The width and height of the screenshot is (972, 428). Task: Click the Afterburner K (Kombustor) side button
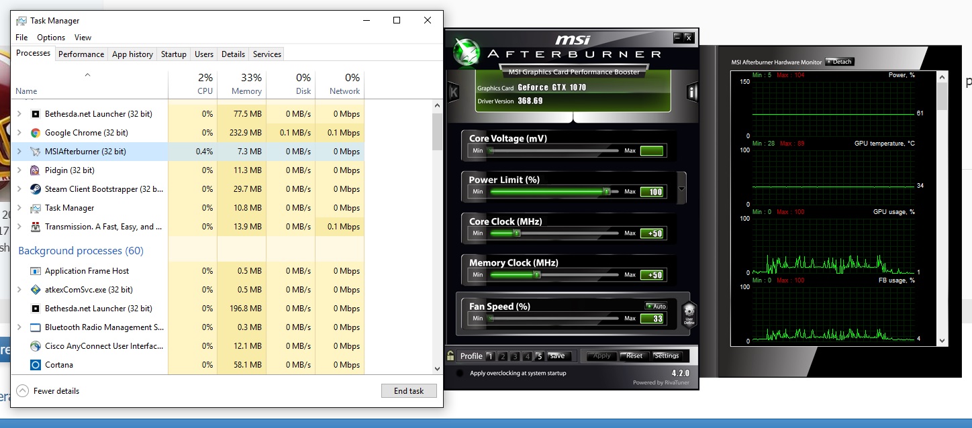[x=452, y=92]
